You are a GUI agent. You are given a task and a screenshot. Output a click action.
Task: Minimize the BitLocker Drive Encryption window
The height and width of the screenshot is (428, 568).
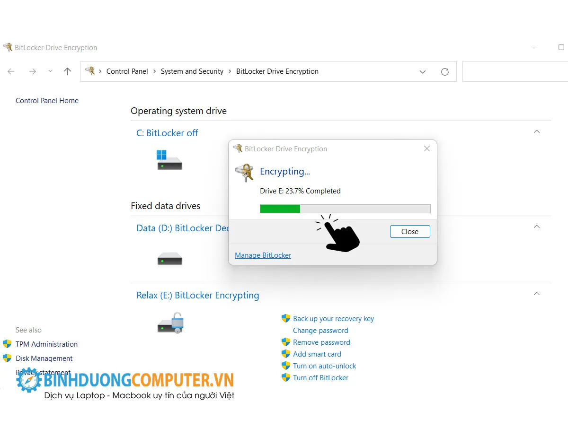(534, 47)
